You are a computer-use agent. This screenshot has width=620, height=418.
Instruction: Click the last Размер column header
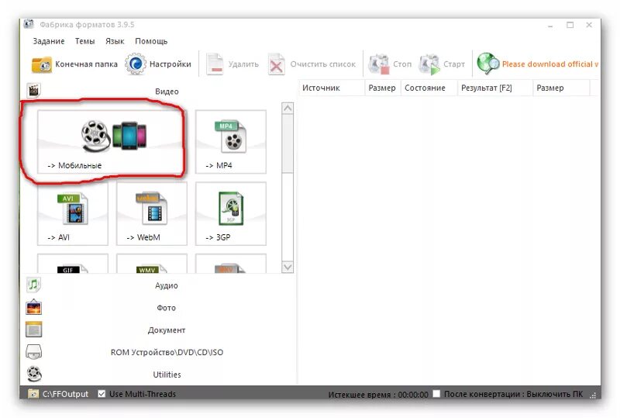pyautogui.click(x=561, y=88)
